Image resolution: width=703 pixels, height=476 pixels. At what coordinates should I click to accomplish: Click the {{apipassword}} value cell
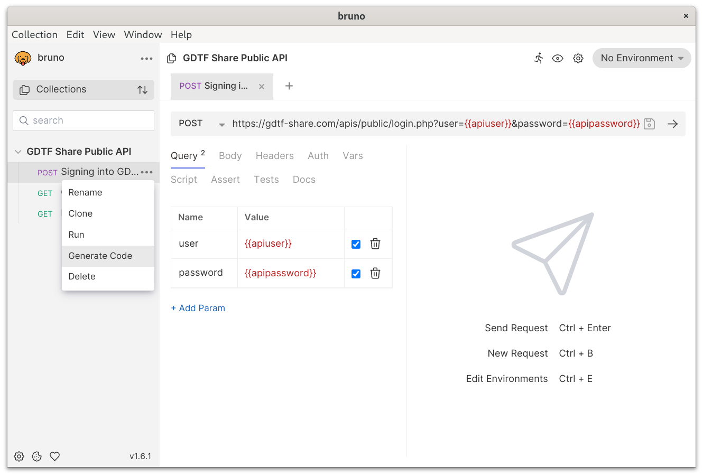(291, 273)
